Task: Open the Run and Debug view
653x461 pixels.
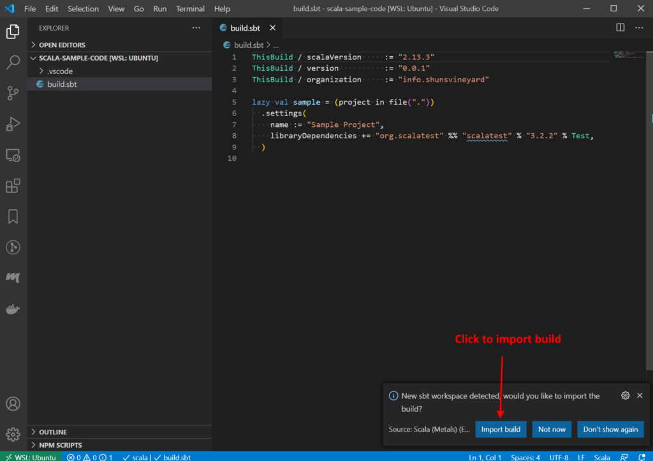Action: [x=13, y=124]
